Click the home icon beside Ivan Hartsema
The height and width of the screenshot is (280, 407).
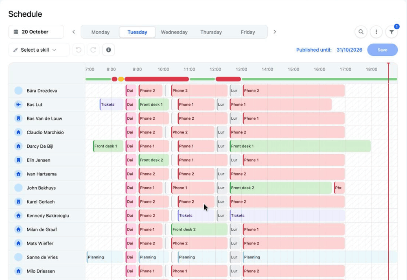tap(18, 174)
